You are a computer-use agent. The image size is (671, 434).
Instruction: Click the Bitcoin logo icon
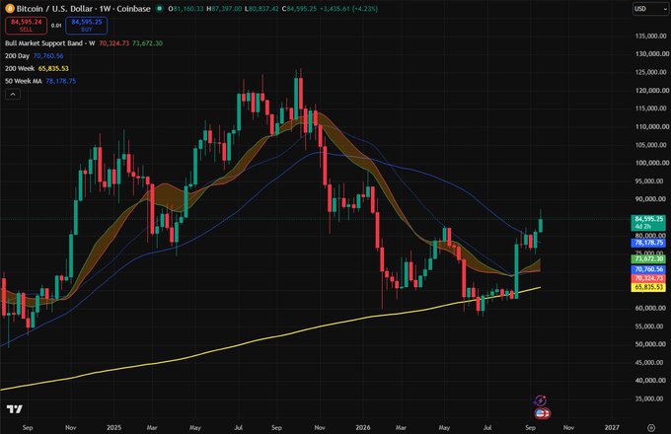click(x=10, y=9)
